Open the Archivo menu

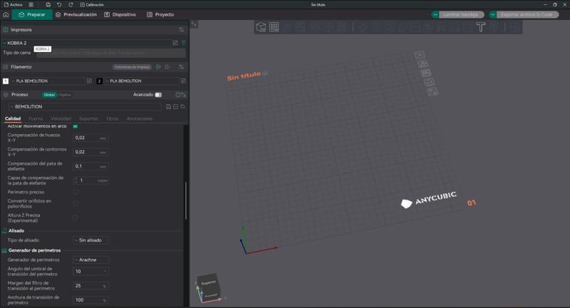click(x=13, y=5)
